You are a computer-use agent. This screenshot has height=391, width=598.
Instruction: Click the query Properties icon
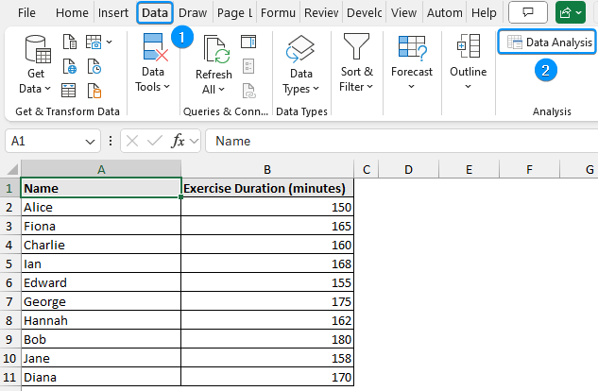point(248,66)
